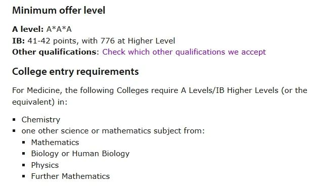Select the bold 'A level:' label
Image resolution: width=316 pixels, height=188 pixels.
(x=28, y=29)
